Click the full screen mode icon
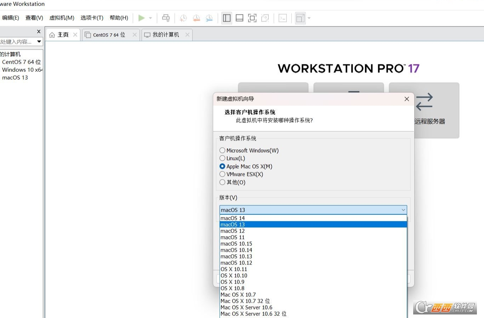 click(252, 18)
